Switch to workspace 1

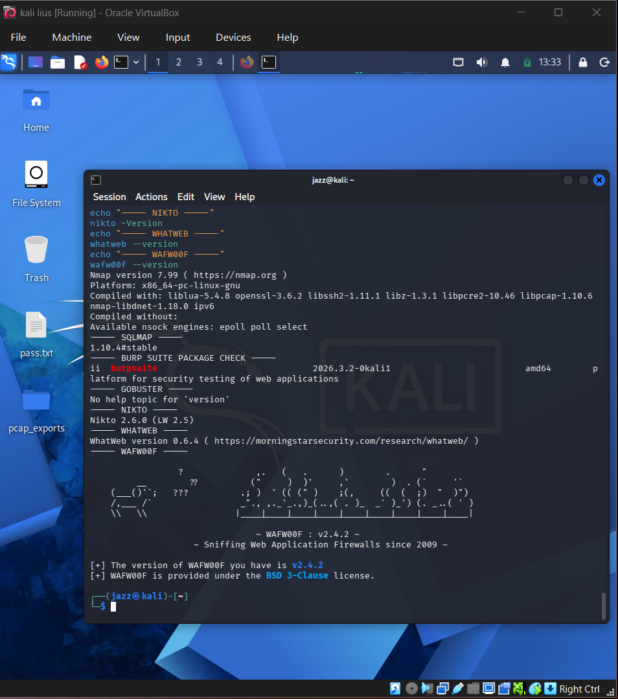tap(158, 62)
